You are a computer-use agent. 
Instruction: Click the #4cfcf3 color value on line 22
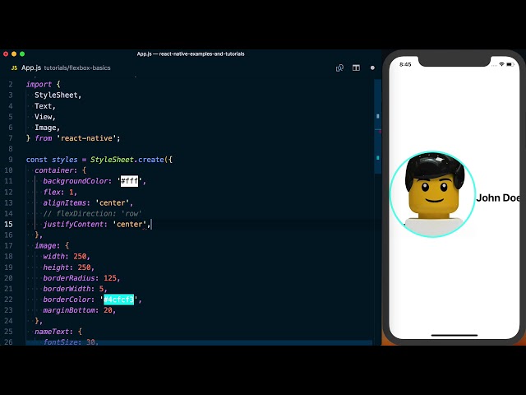tap(118, 300)
